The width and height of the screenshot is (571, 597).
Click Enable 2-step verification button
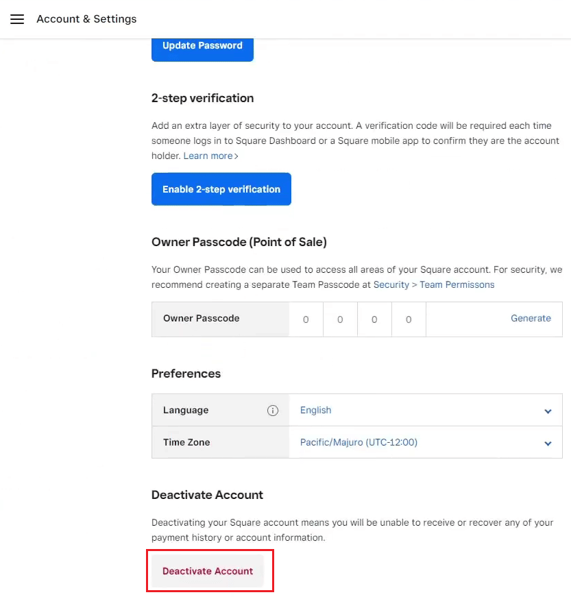tap(221, 189)
